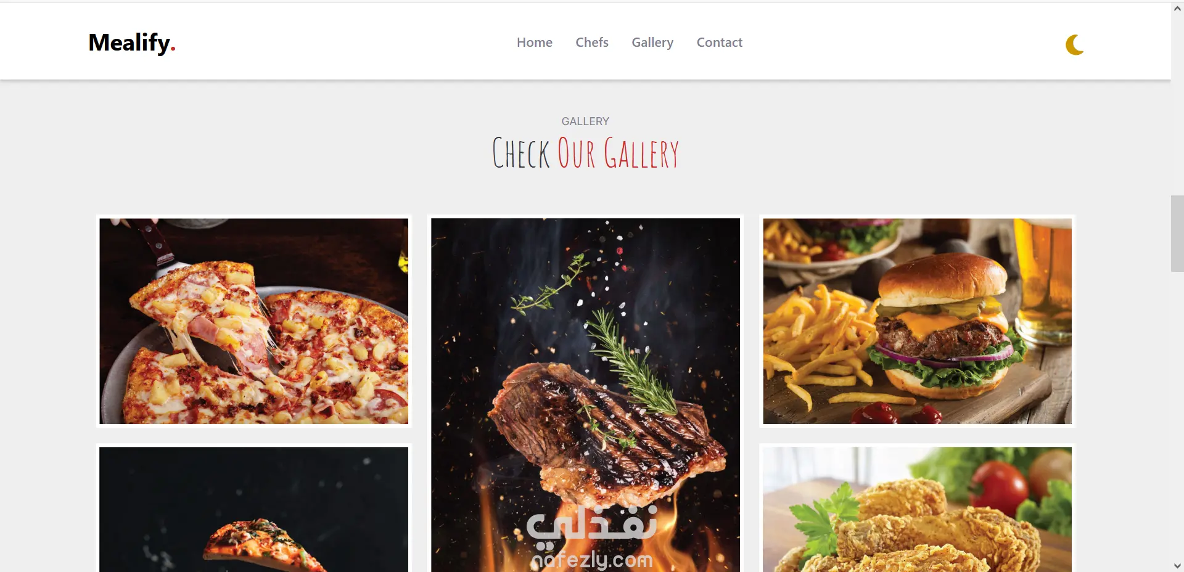This screenshot has height=572, width=1184.
Task: Click the scrollbar up arrow
Action: 1177,9
